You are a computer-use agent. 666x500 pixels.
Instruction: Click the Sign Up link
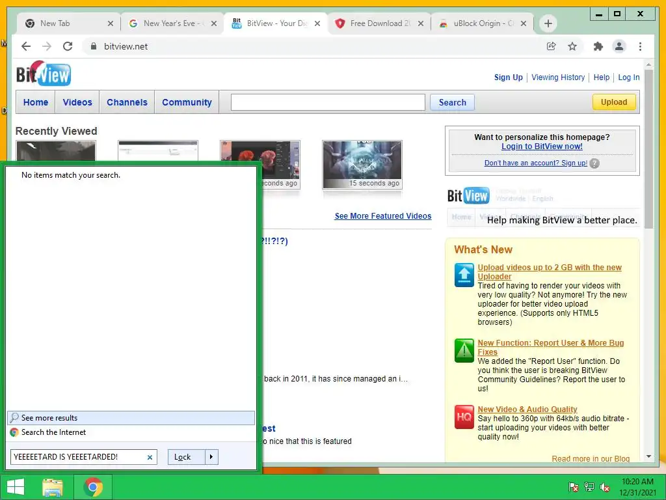click(x=508, y=77)
